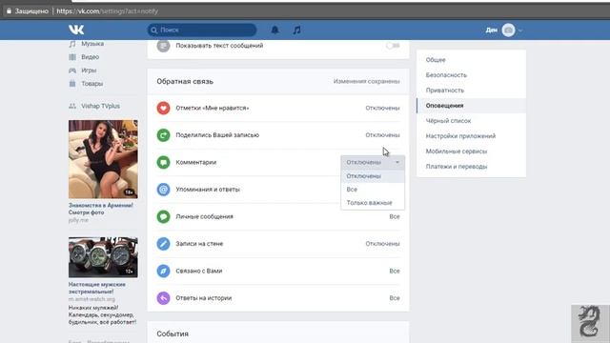Open the Комментарии Отключены dropdown box
This screenshot has height=343, width=610.
pos(373,162)
